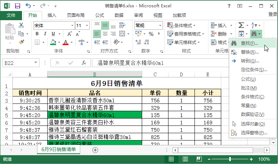The image size is (278, 164).
Task: Increase the indent level
Action: click(105, 42)
